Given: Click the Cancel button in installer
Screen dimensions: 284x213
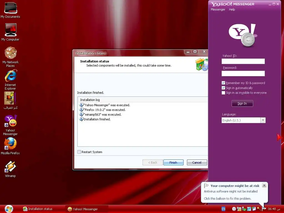Looking at the screenshot, I should (197, 163).
